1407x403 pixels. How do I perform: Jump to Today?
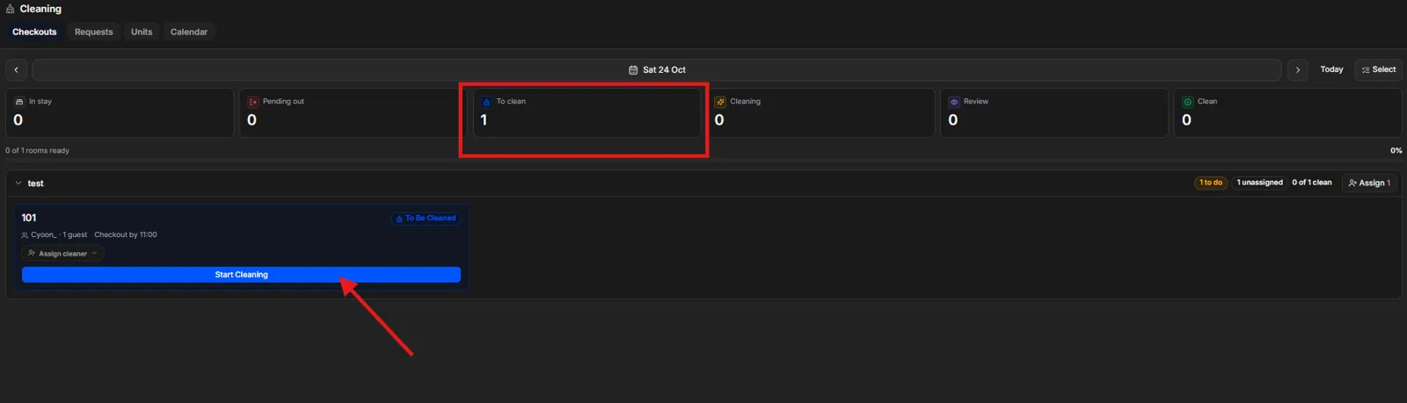[x=1331, y=69]
